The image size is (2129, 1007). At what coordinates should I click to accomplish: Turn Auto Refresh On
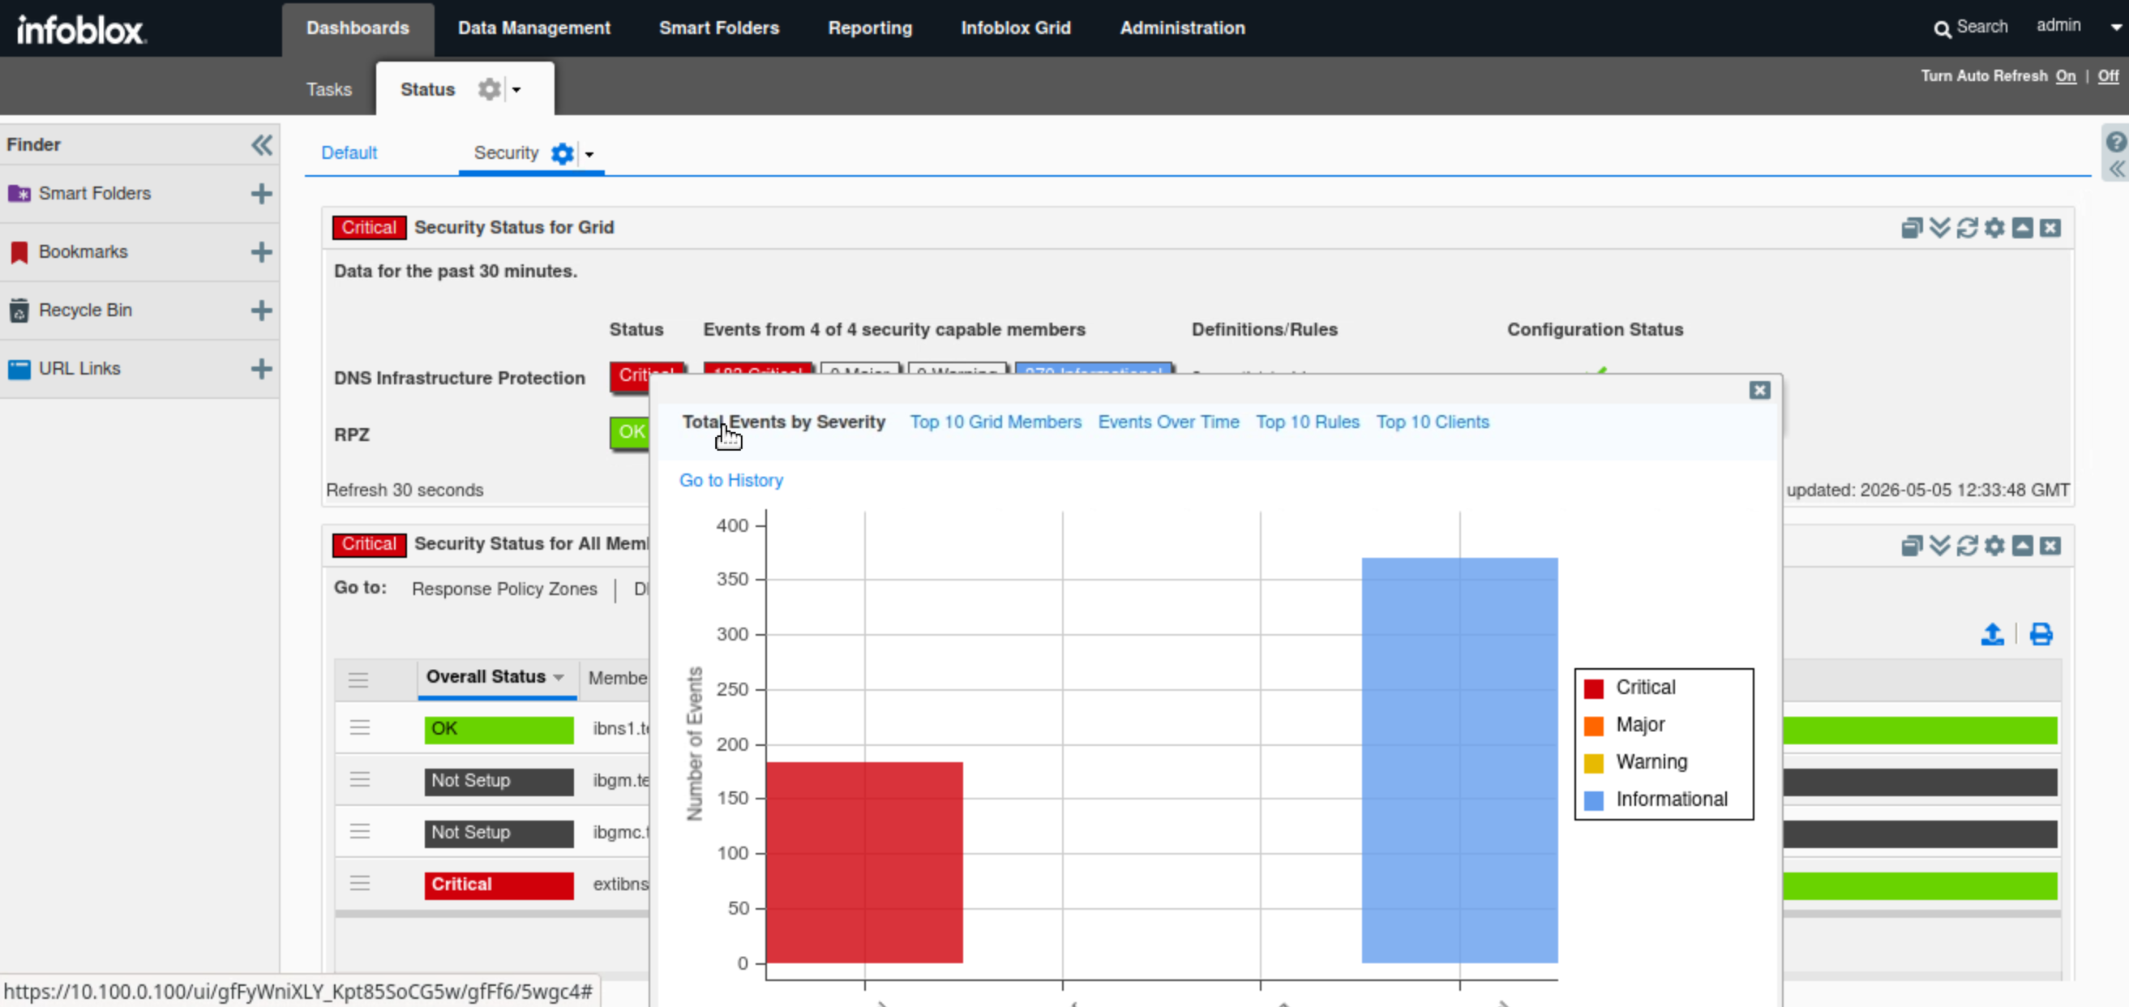click(x=2066, y=76)
